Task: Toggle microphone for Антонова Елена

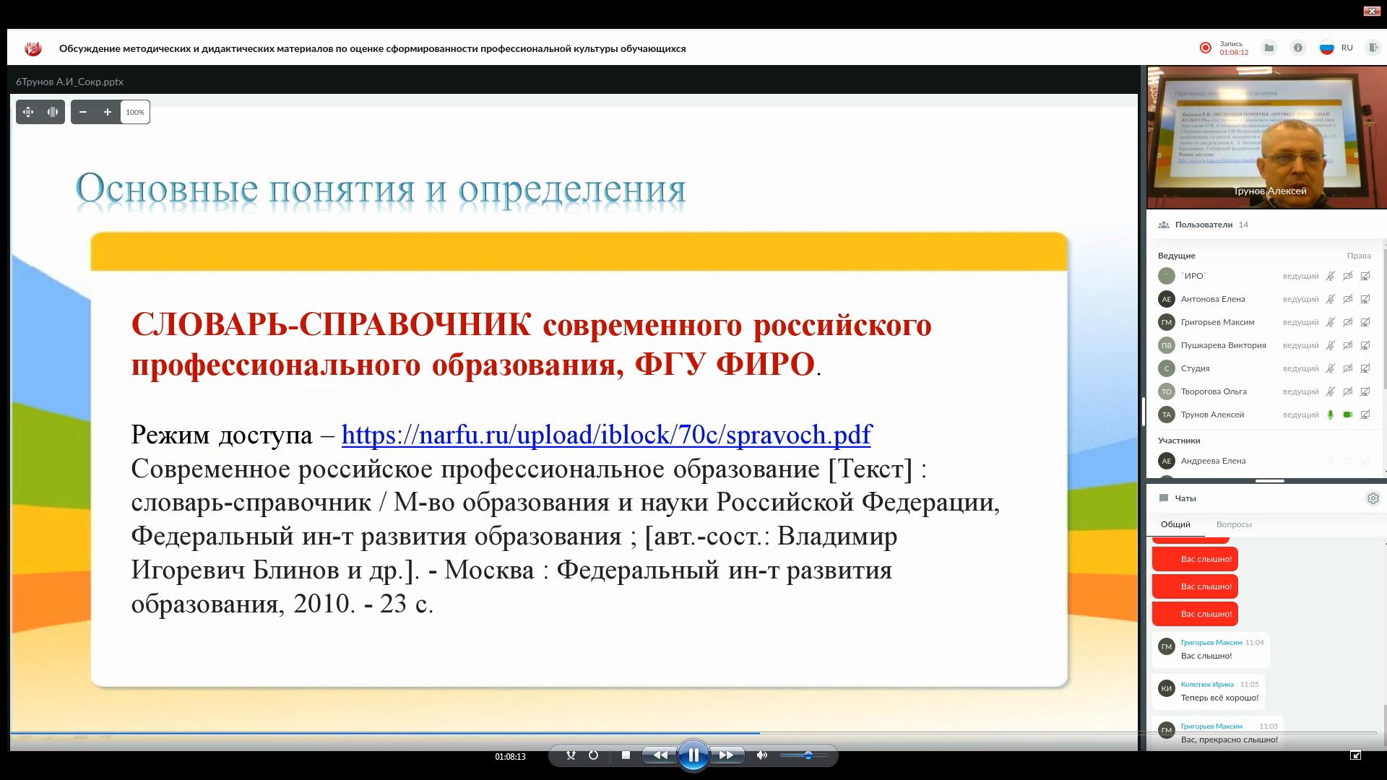Action: [1330, 299]
